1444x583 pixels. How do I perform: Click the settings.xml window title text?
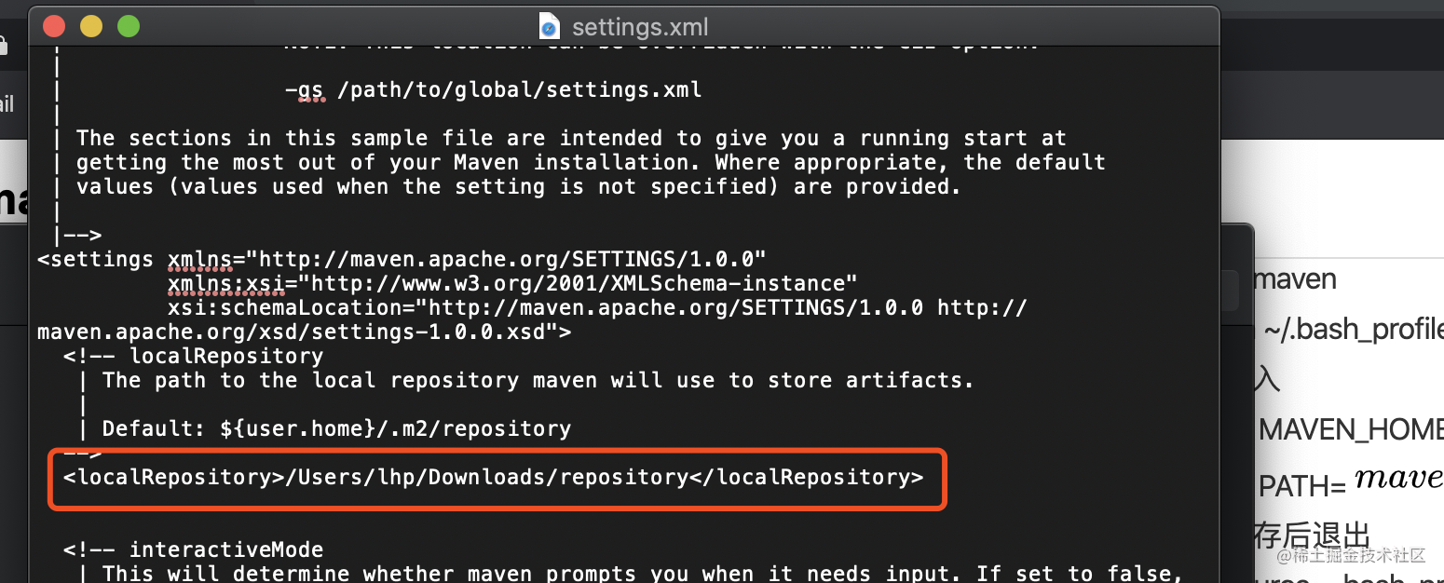pyautogui.click(x=640, y=27)
